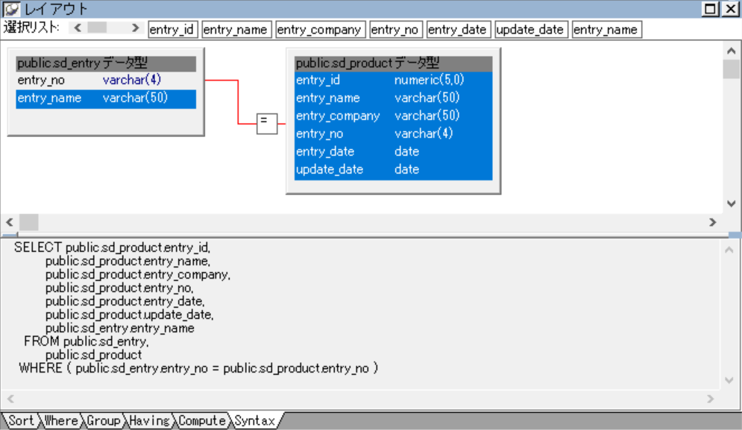Select the Group tab
Image resolution: width=742 pixels, height=430 pixels.
pos(103,421)
